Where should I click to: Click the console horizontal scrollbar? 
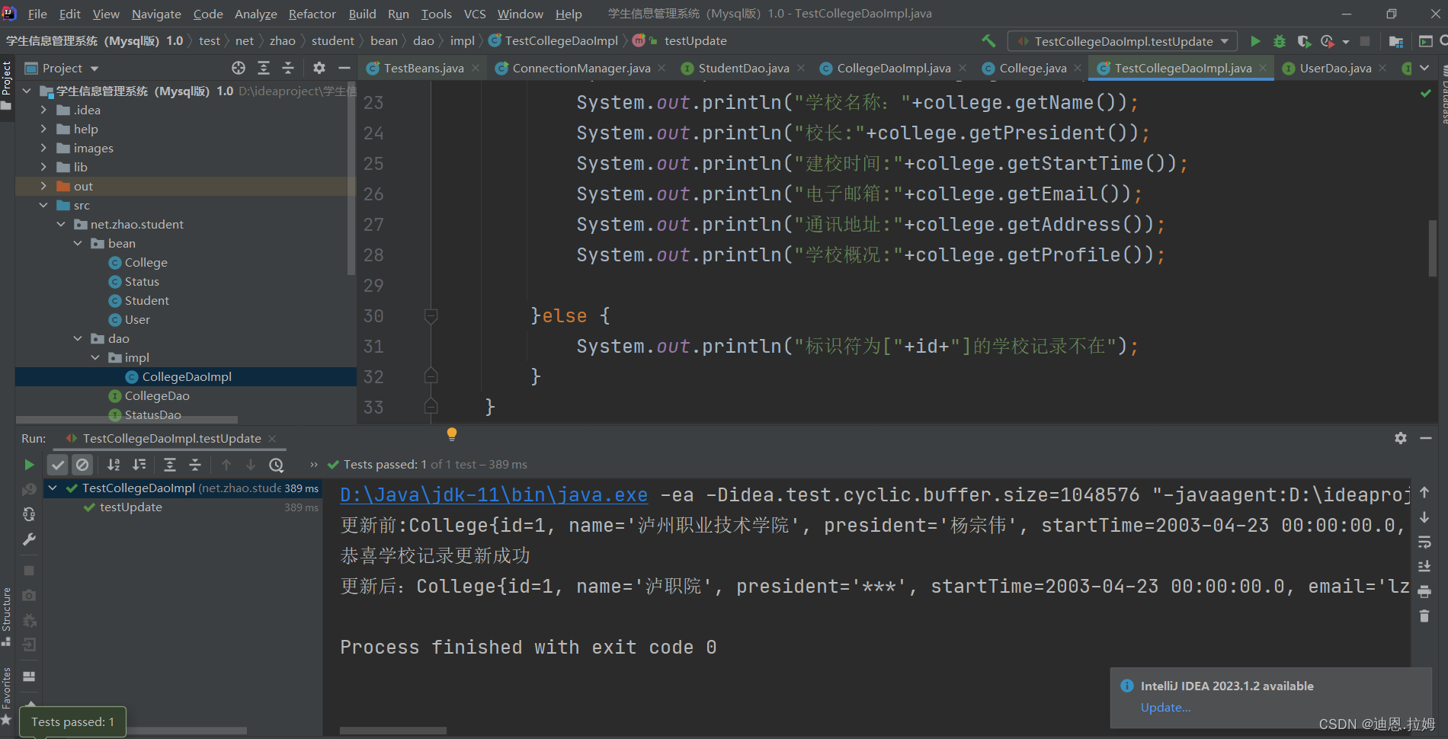[393, 730]
